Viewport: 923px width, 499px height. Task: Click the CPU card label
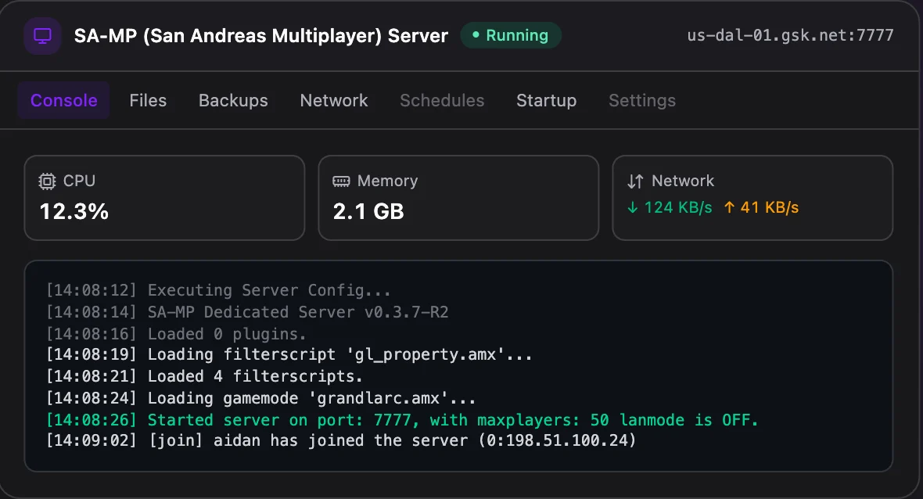click(80, 181)
